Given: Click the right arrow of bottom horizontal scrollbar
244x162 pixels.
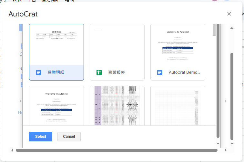Looking at the screenshot, I should [226, 150].
